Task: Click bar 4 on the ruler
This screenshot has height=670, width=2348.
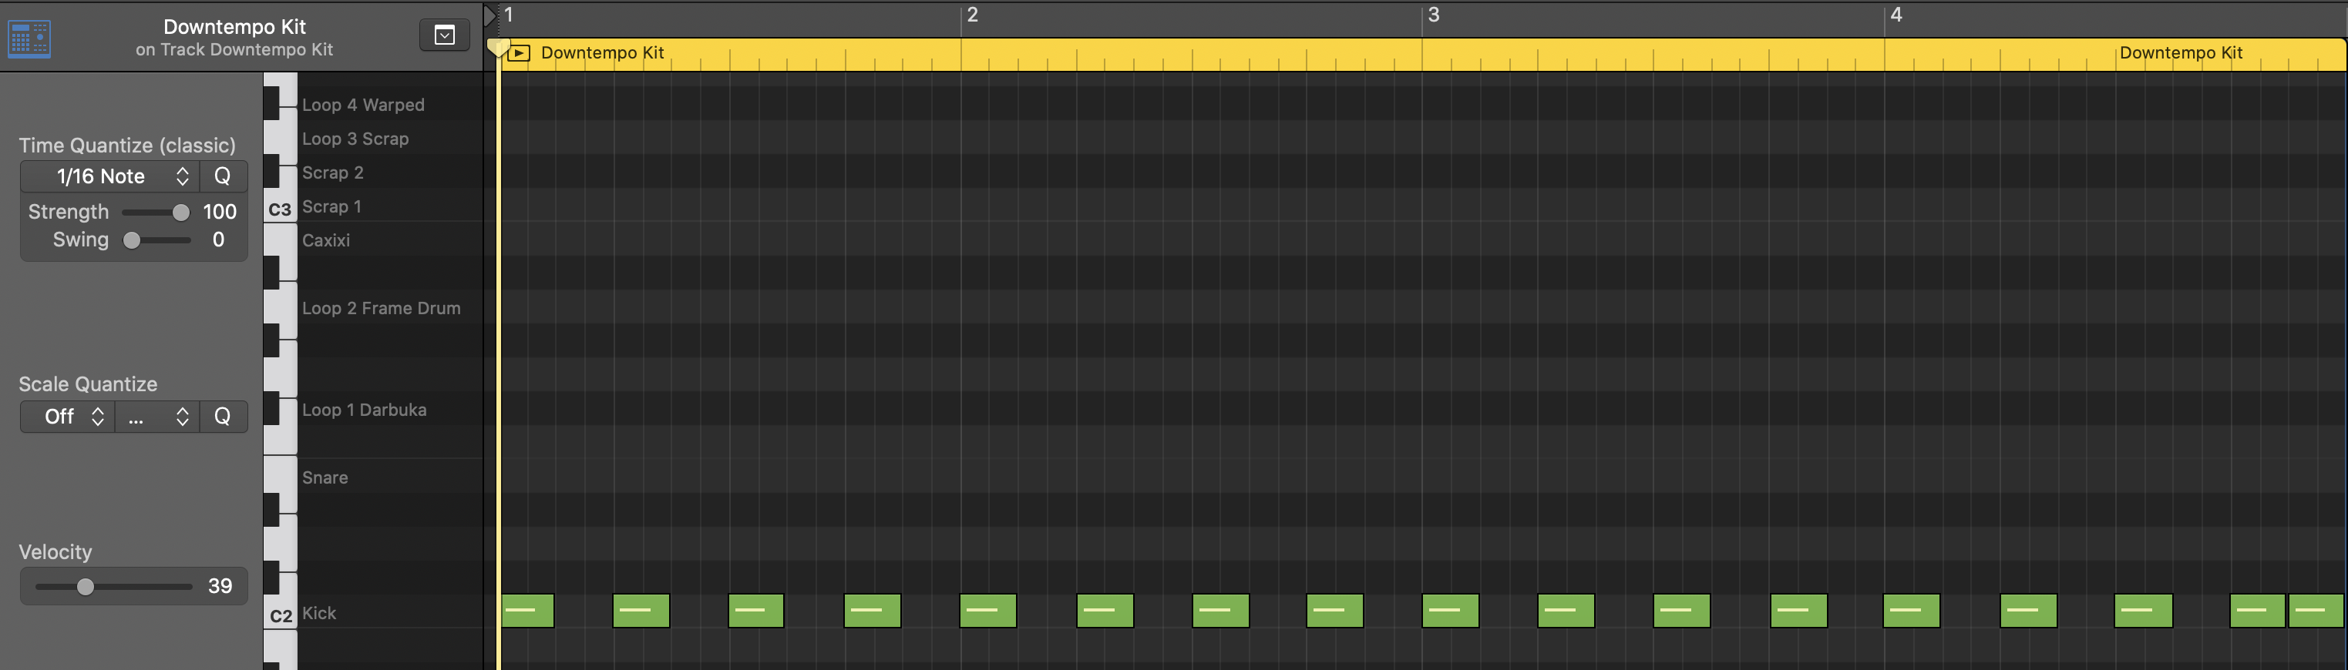Action: (x=1896, y=15)
